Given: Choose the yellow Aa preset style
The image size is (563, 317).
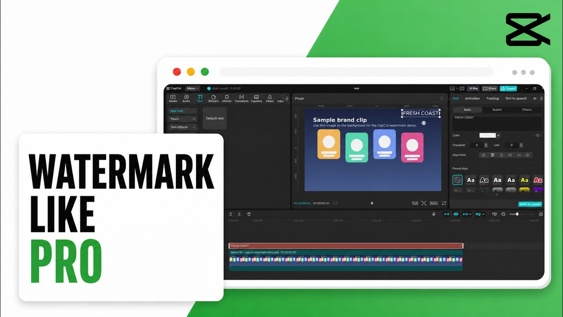Looking at the screenshot, I should pos(524,180).
